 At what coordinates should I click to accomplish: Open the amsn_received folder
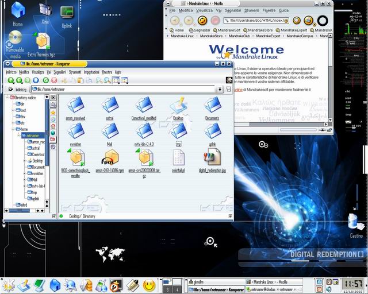75,109
